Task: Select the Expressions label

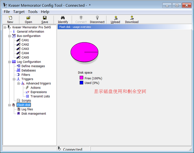Action: 38,92
